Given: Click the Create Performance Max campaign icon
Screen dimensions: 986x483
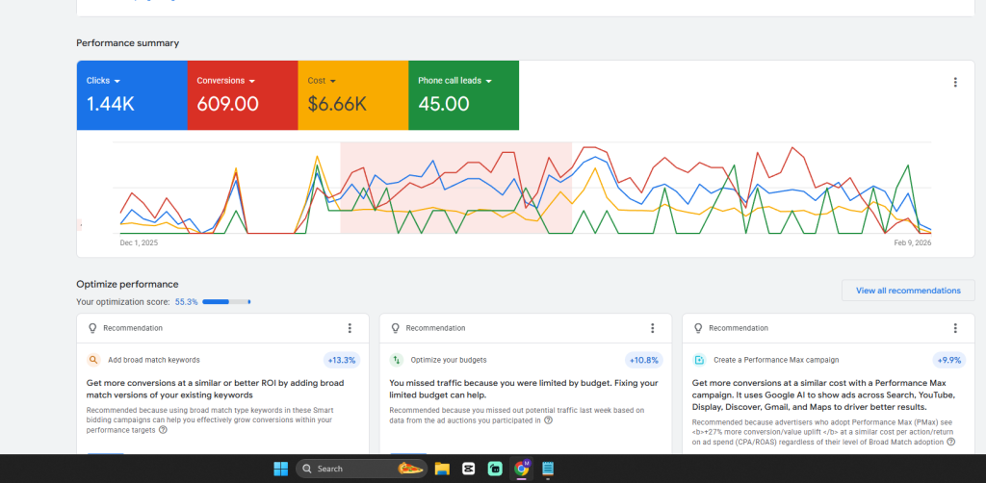Looking at the screenshot, I should click(699, 360).
